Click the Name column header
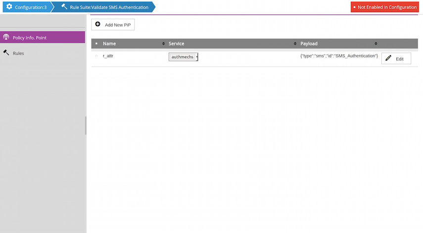423x233 pixels. click(x=109, y=43)
